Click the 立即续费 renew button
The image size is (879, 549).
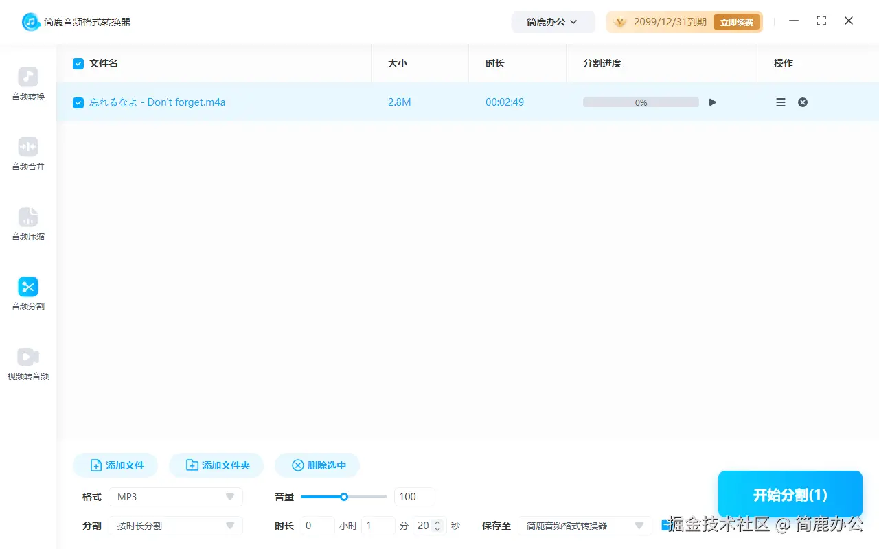pos(737,21)
